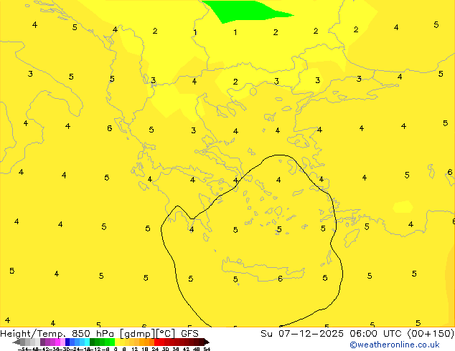The height and width of the screenshot is (351, 455).
Task: Click the green cold-air area at the map's top
Action: coord(244,11)
